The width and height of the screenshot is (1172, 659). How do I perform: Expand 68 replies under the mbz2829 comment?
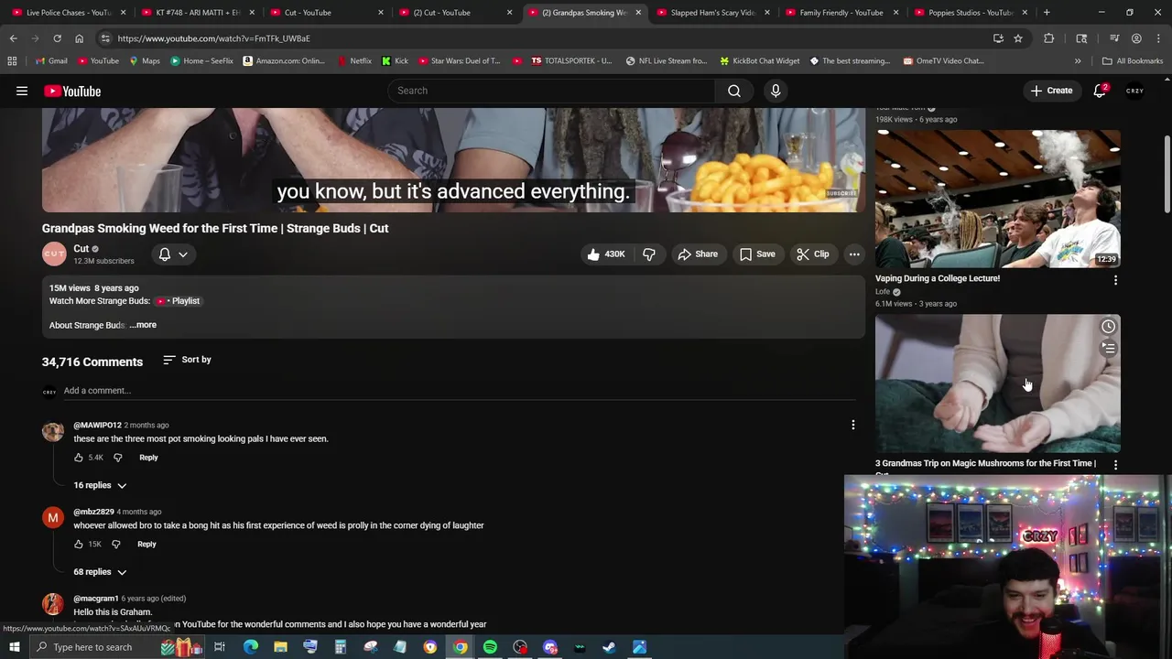100,572
